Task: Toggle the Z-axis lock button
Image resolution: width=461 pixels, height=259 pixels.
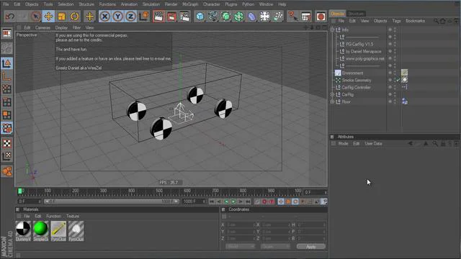Action: (130, 17)
